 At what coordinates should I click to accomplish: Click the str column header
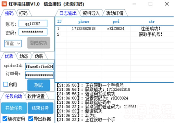152,22
